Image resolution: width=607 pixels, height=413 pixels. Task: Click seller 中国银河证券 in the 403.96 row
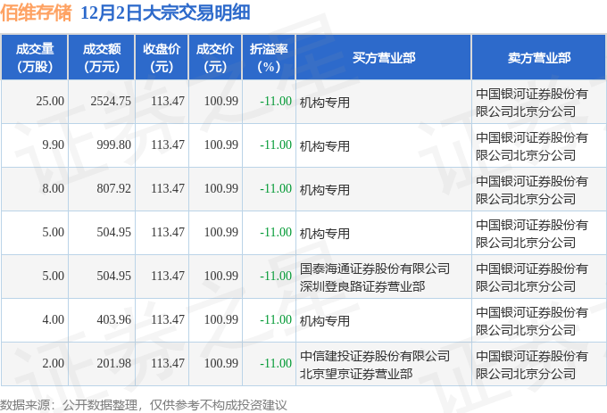pyautogui.click(x=532, y=321)
